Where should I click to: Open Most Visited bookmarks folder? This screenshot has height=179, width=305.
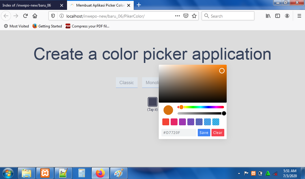(16, 26)
